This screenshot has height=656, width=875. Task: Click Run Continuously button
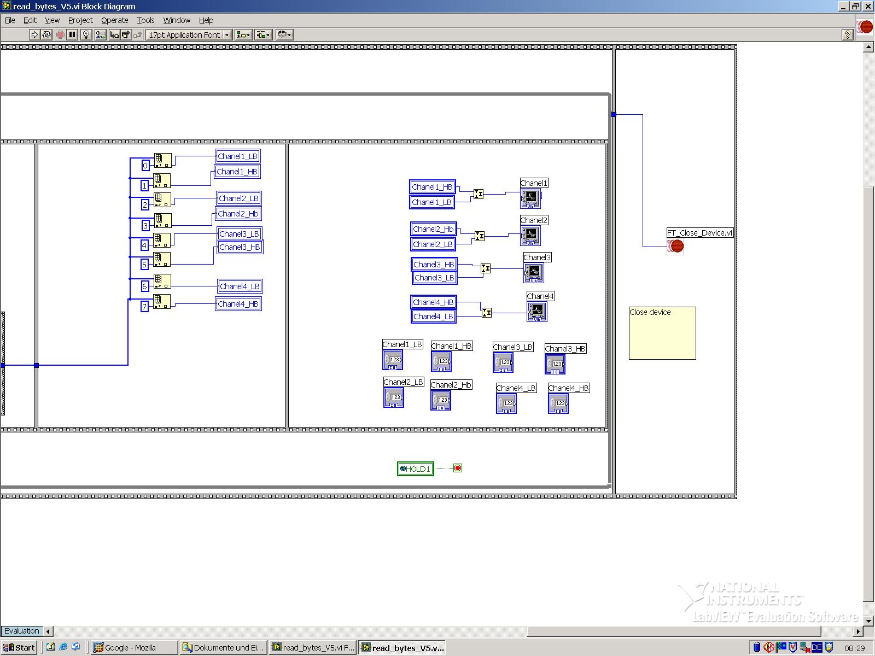pos(46,34)
